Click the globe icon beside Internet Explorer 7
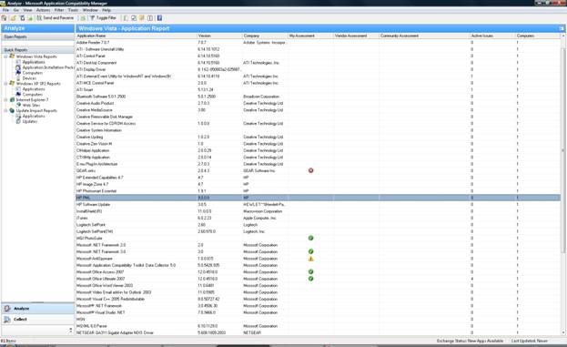 click(12, 99)
